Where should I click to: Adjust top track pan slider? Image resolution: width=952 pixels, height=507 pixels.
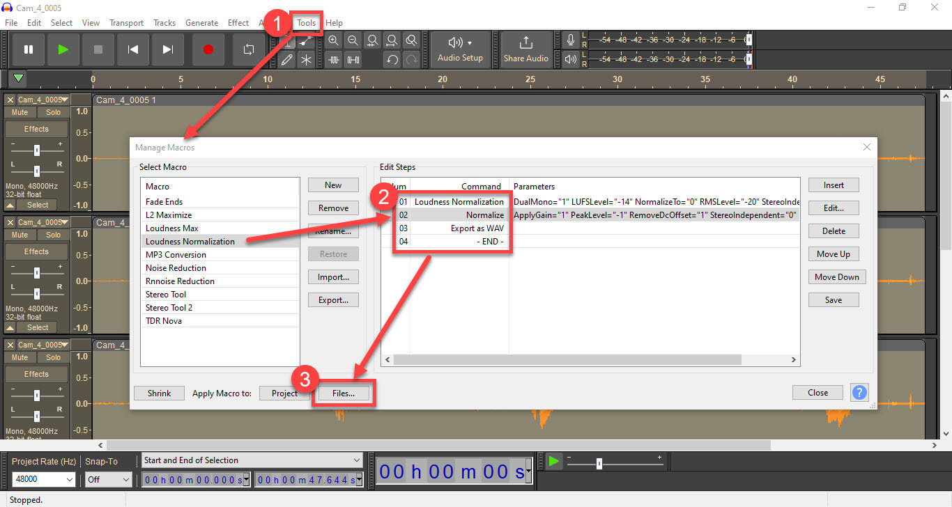(x=37, y=171)
